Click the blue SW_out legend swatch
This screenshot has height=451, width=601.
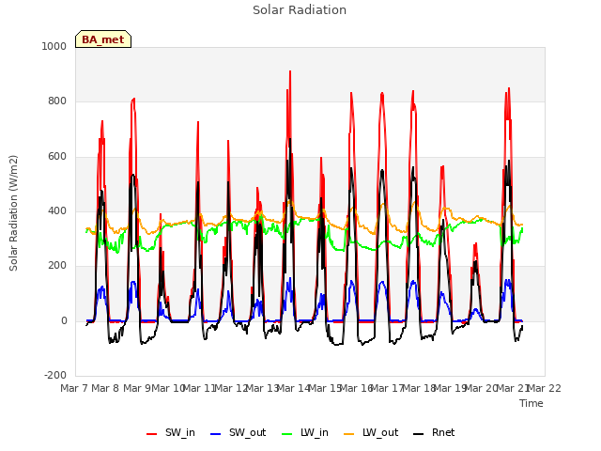pos(216,434)
